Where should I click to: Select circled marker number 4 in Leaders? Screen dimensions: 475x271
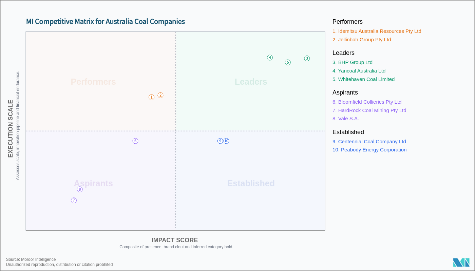[270, 58]
